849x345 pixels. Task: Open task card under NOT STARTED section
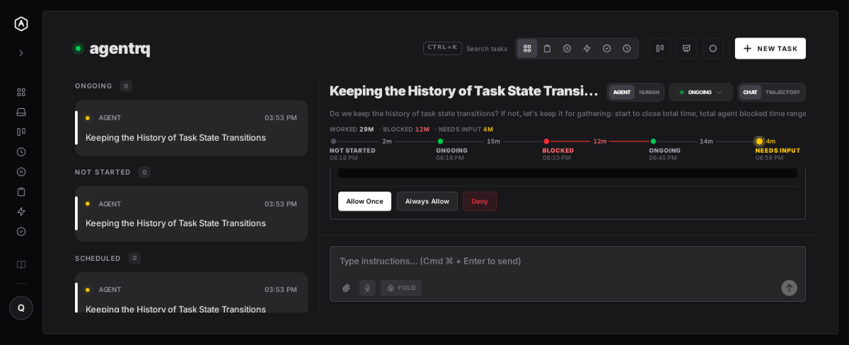[191, 214]
